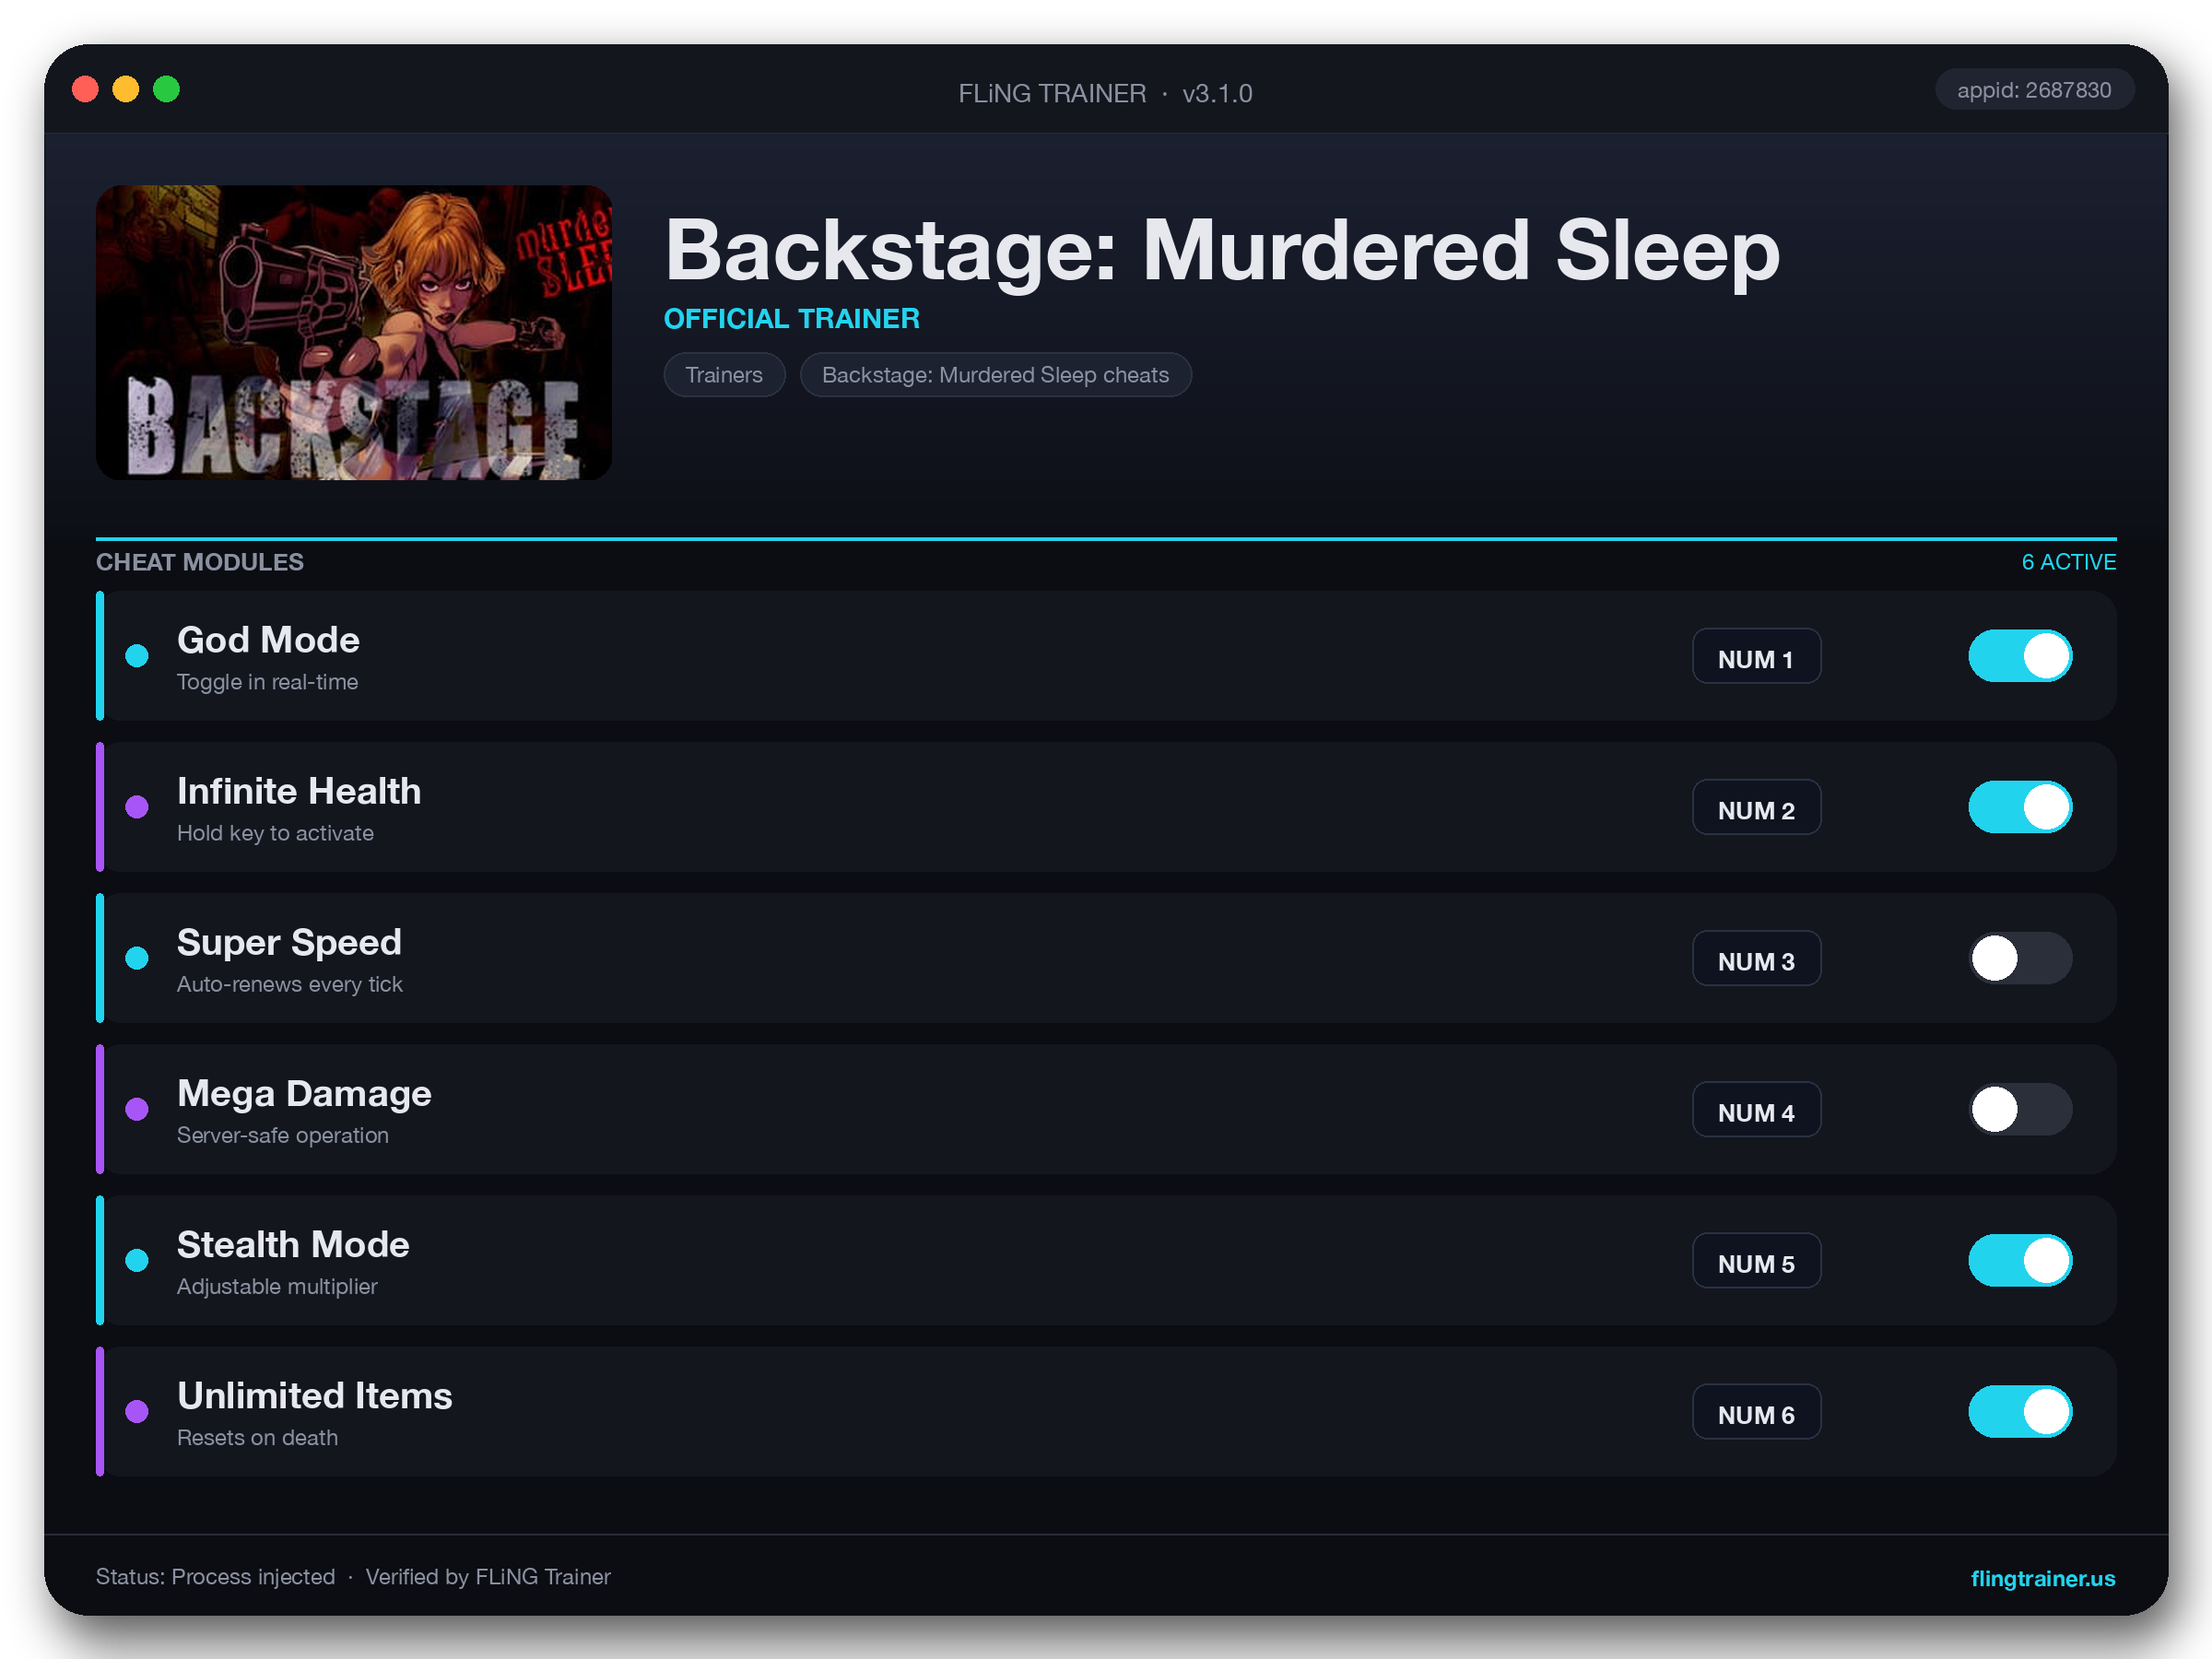Open the Trainers tag
The height and width of the screenshot is (1659, 2212).
tap(724, 375)
